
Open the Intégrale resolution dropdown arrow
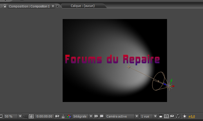coord(91,116)
